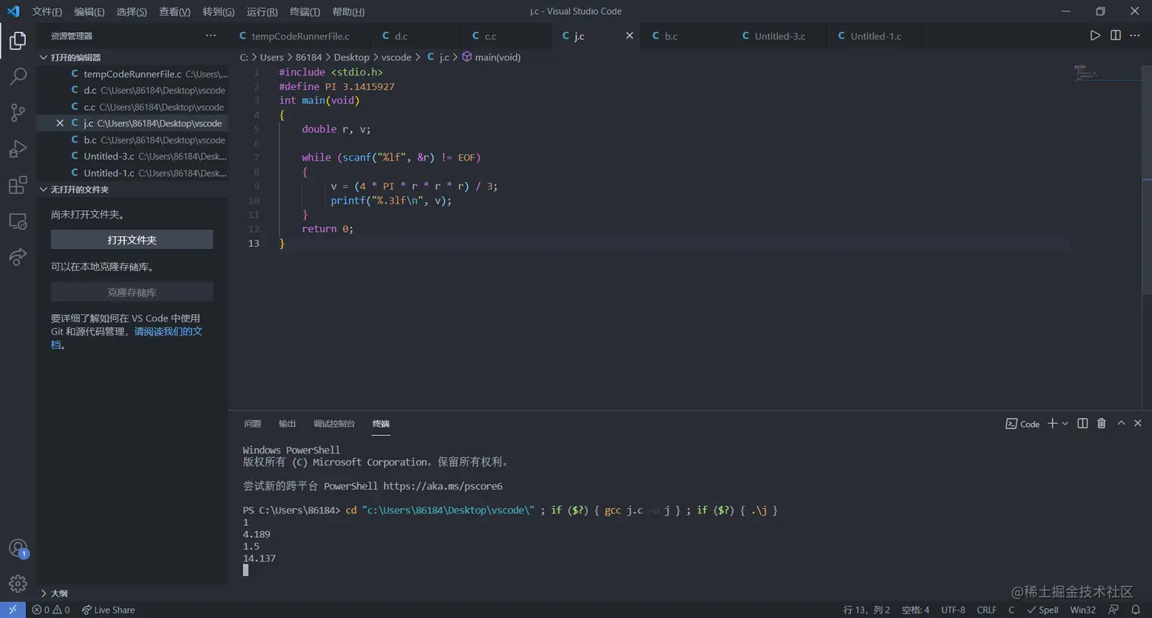
Task: Open the Search view in activity bar
Action: [18, 76]
